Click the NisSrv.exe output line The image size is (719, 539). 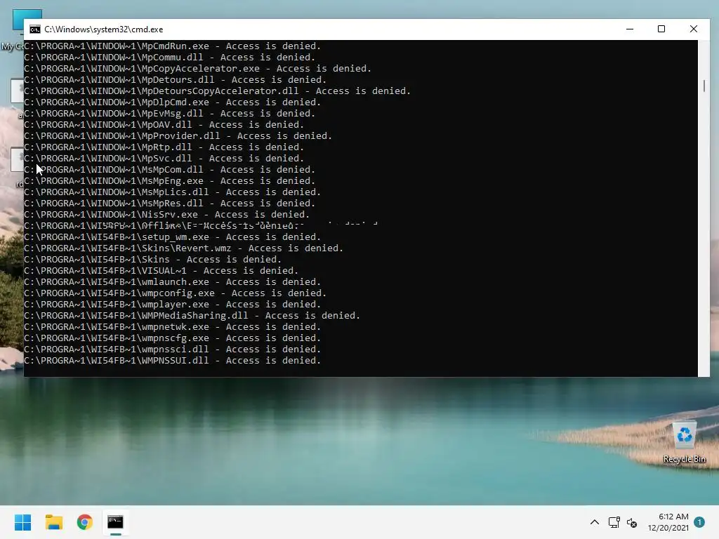point(167,215)
